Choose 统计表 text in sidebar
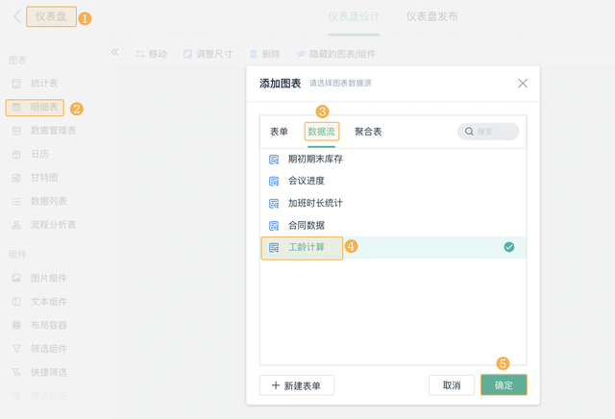 [x=44, y=84]
